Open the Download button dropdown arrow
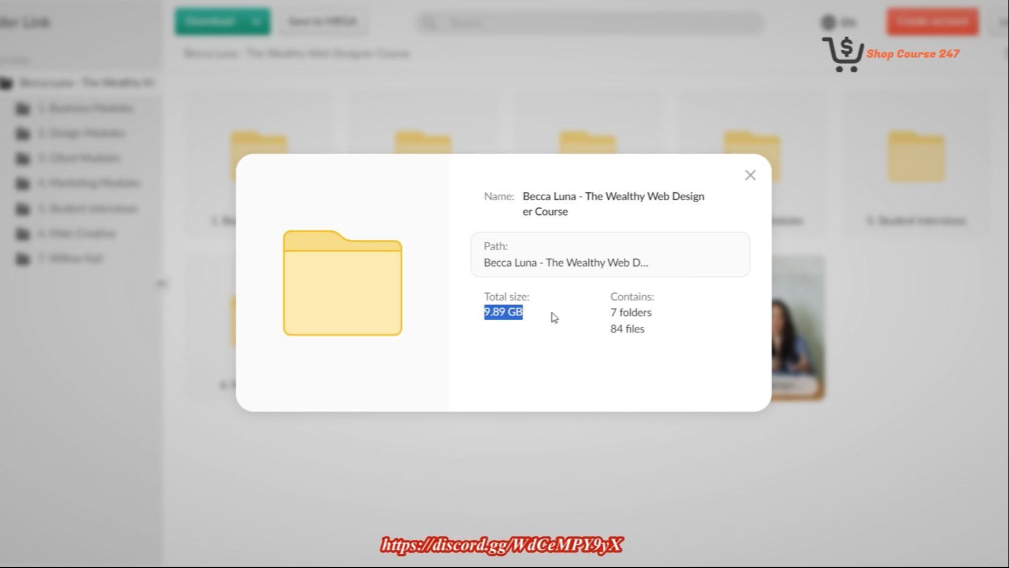Image resolution: width=1009 pixels, height=568 pixels. coord(257,22)
